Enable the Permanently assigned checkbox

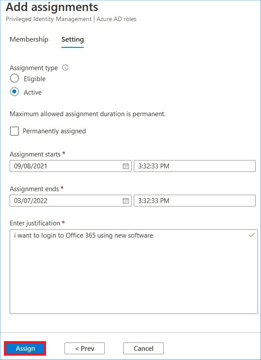click(14, 131)
